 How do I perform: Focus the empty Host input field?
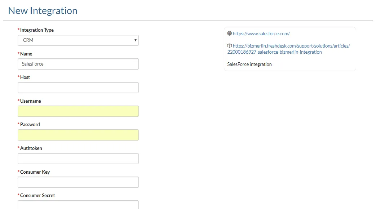tap(78, 88)
